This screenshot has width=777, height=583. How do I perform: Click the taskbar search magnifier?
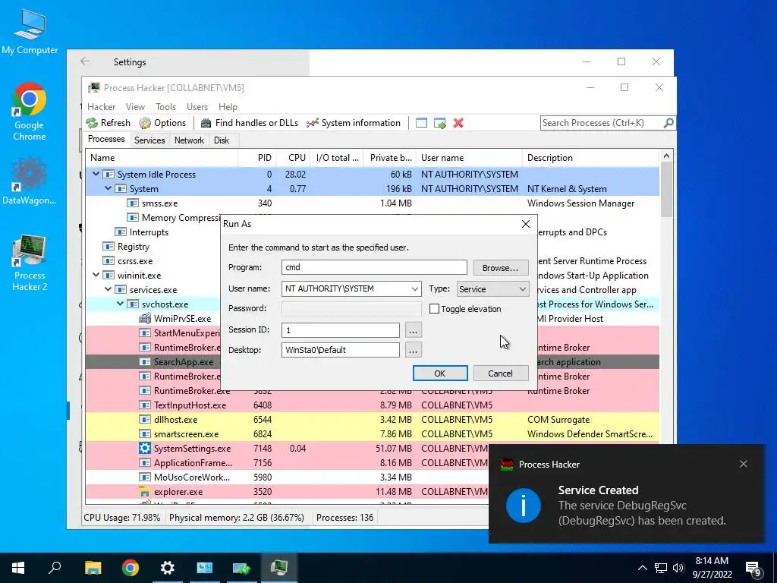(55, 568)
